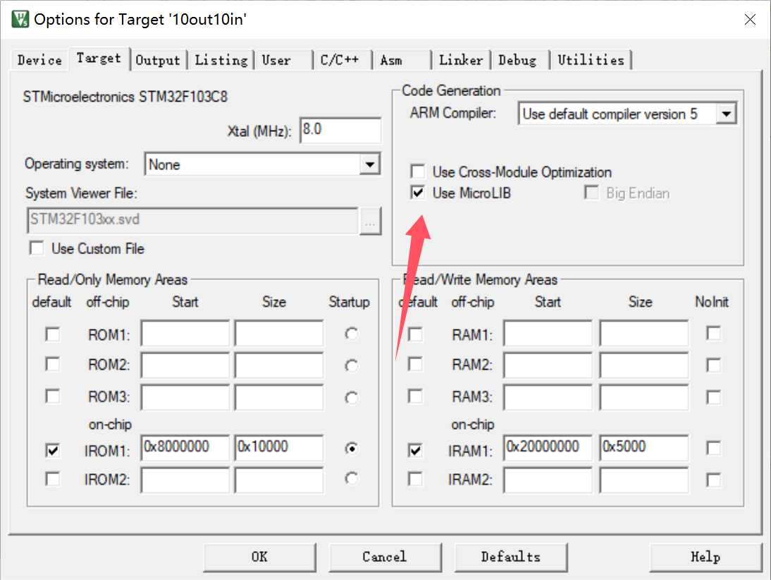Check the IRAM1 NoInit checkbox
The width and height of the screenshot is (771, 580).
point(713,448)
